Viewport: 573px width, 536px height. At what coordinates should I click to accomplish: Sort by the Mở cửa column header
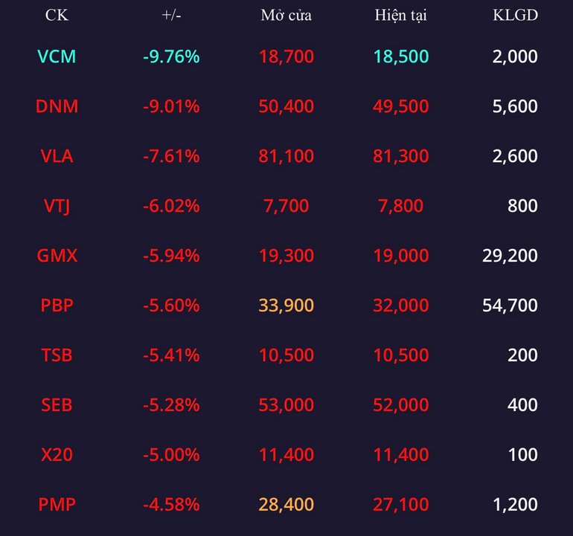pos(286,16)
